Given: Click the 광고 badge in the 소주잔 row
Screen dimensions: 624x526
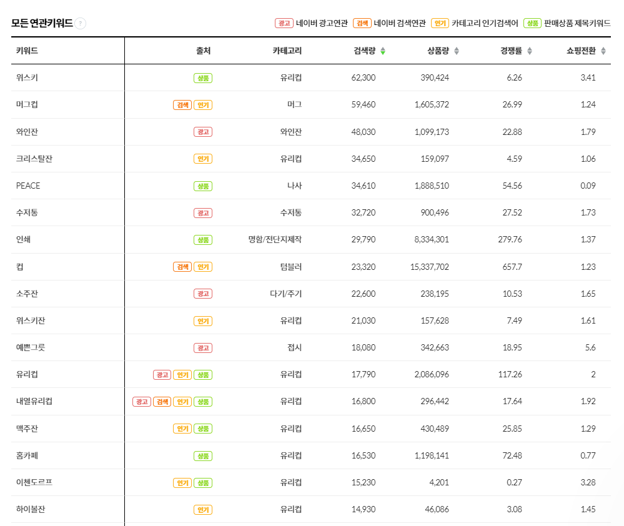Looking at the screenshot, I should pyautogui.click(x=203, y=294).
